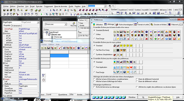Viewport: 184px width, 101px height.
Task: Expand the Images property node
Action: pyautogui.click(x=3, y=79)
